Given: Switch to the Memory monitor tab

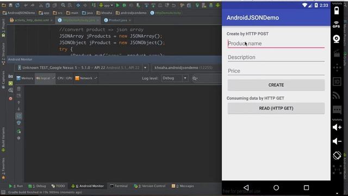Looking at the screenshot, I should click(25, 78).
